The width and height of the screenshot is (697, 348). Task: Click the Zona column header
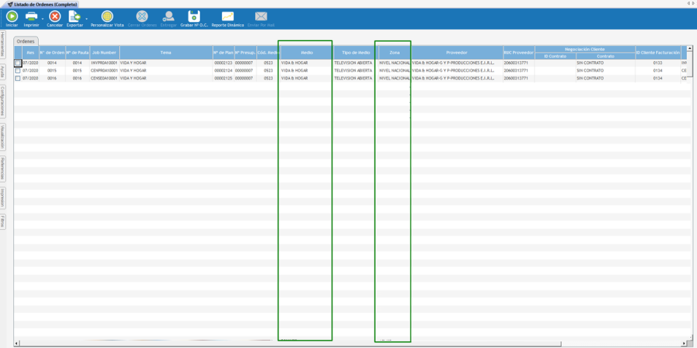pyautogui.click(x=395, y=53)
